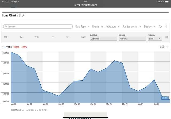This screenshot has width=171, height=119.
Task: Select the 1M time range
Action: click(x=5, y=37)
